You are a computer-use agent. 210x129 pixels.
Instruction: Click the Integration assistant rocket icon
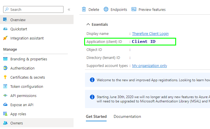pyautogui.click(x=5, y=38)
